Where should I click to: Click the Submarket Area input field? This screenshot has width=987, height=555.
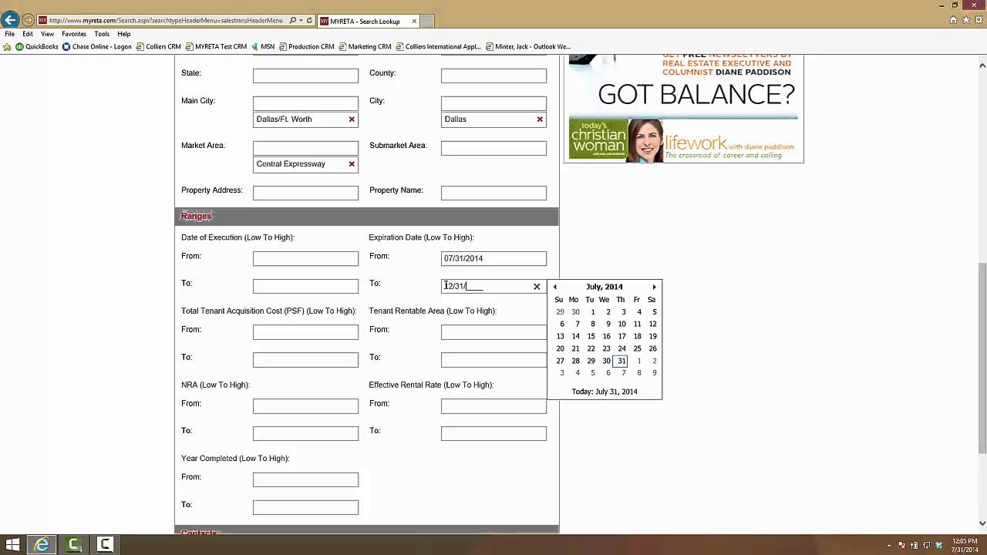[x=493, y=148]
